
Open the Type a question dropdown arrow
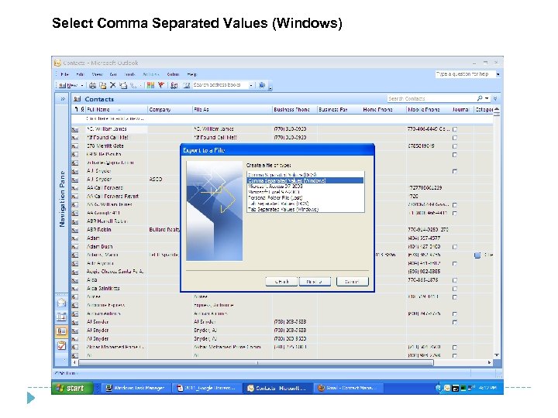[x=498, y=74]
